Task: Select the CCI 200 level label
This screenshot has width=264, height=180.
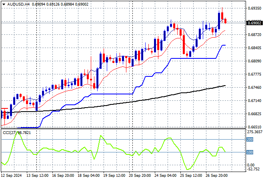Action: tap(250, 140)
